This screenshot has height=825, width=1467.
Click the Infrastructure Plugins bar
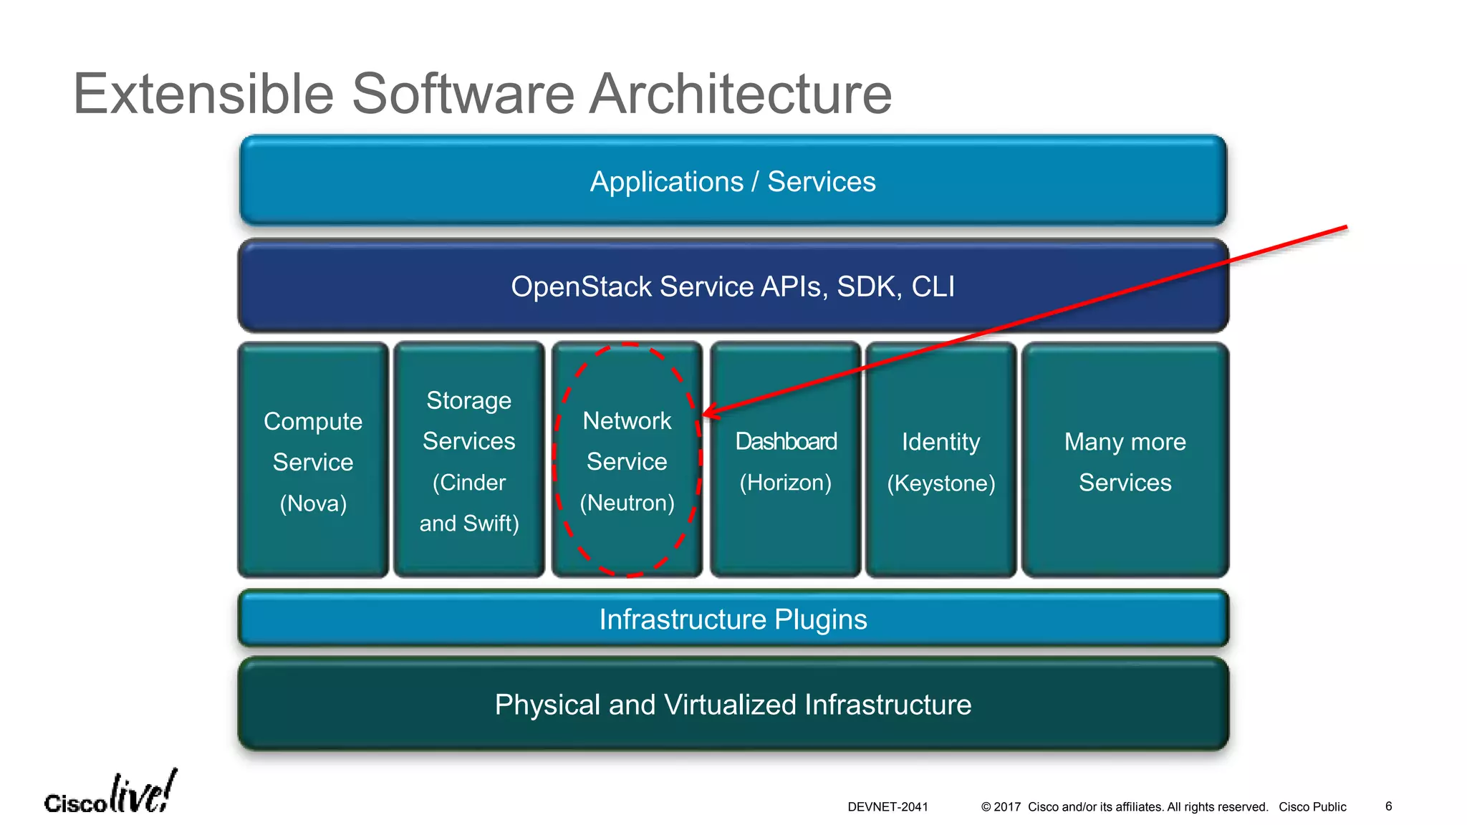[732, 619]
